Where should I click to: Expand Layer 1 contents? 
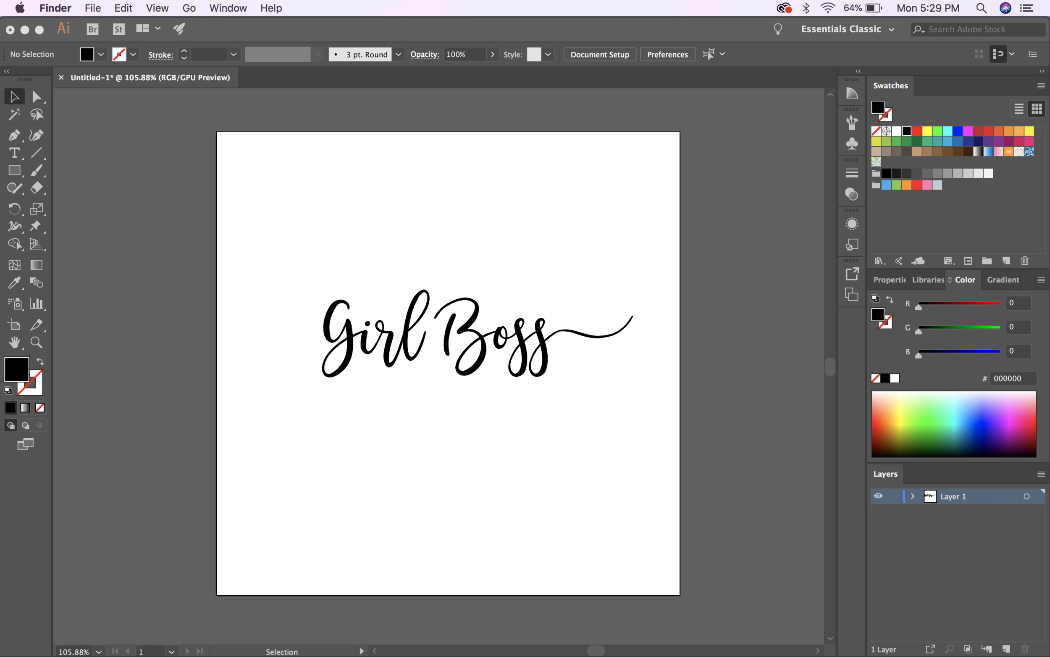point(912,496)
